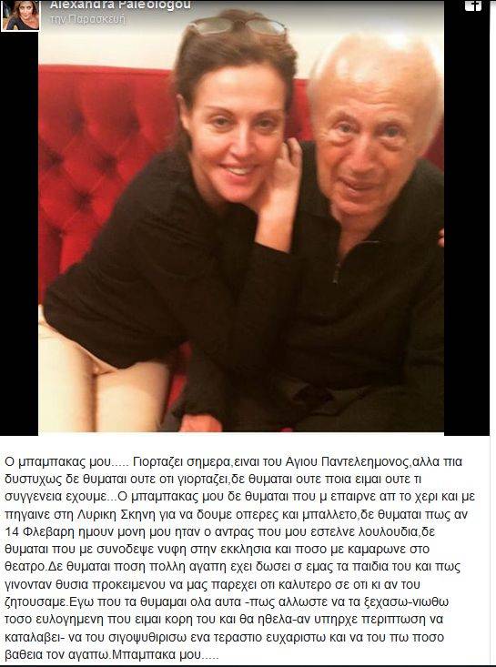The height and width of the screenshot is (667, 496).
Task: Open the Facebook logo icon at top right
Action: pyautogui.click(x=473, y=5)
